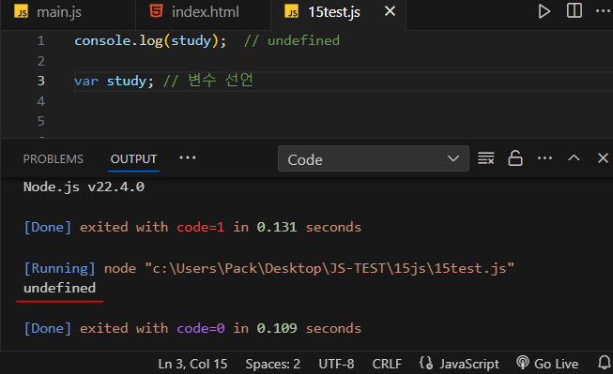Open the Code output channel dropdown
The height and width of the screenshot is (374, 613).
click(x=374, y=158)
